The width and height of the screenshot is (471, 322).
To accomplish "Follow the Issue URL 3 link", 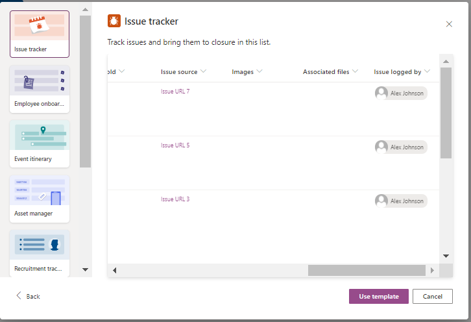I will 175,199.
